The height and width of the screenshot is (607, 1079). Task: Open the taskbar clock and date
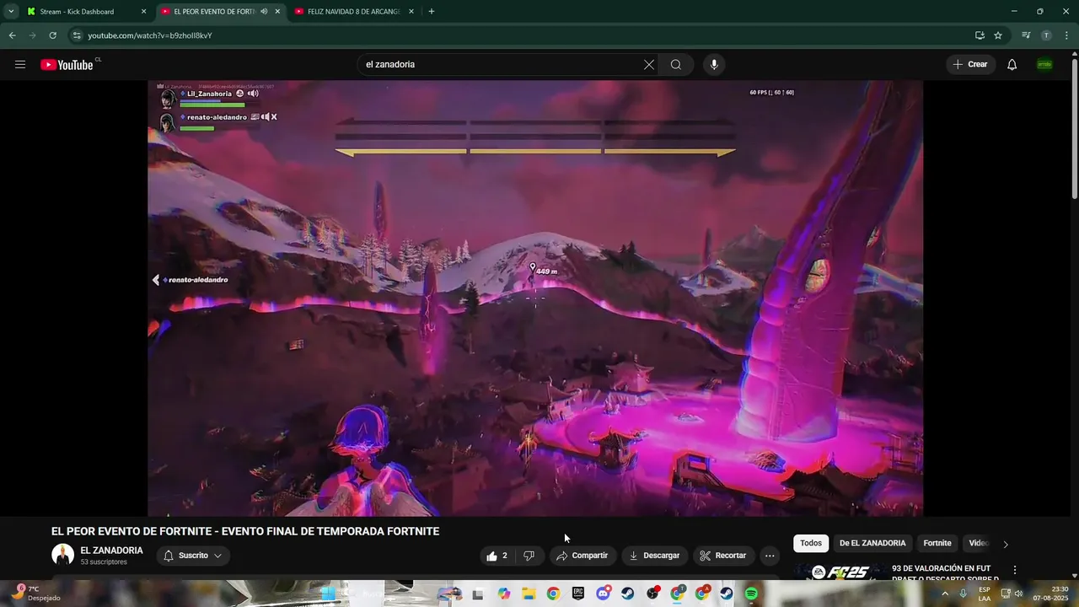(1050, 594)
